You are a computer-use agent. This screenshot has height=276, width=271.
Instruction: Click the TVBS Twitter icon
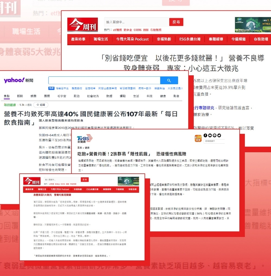[219, 135]
